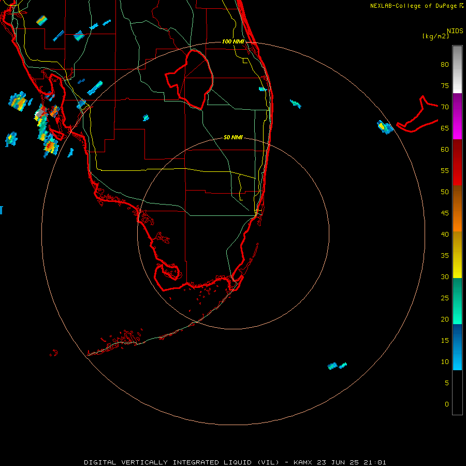The width and height of the screenshot is (466, 466).
Task: Click the red segment of the color bar
Action: point(457,162)
